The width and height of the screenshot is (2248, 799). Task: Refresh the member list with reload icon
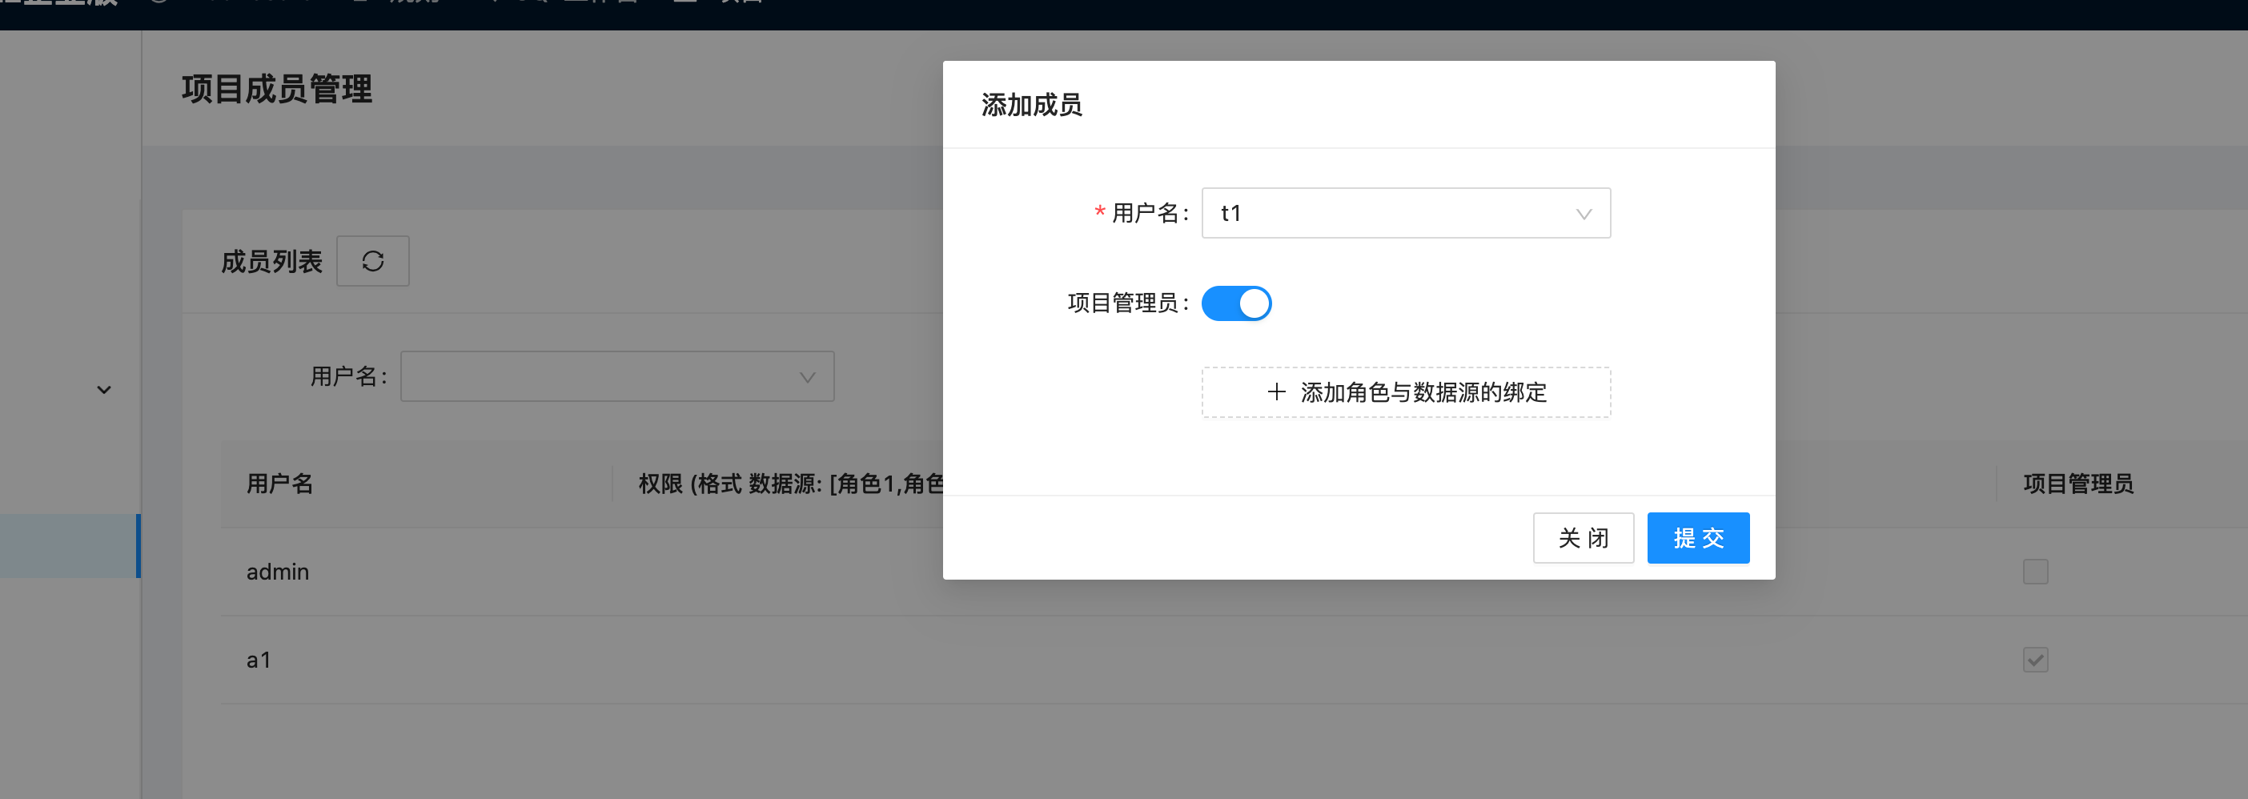(x=372, y=261)
